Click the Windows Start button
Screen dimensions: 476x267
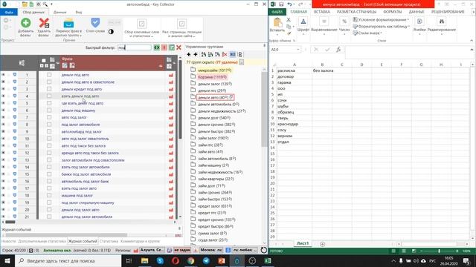[7, 260]
